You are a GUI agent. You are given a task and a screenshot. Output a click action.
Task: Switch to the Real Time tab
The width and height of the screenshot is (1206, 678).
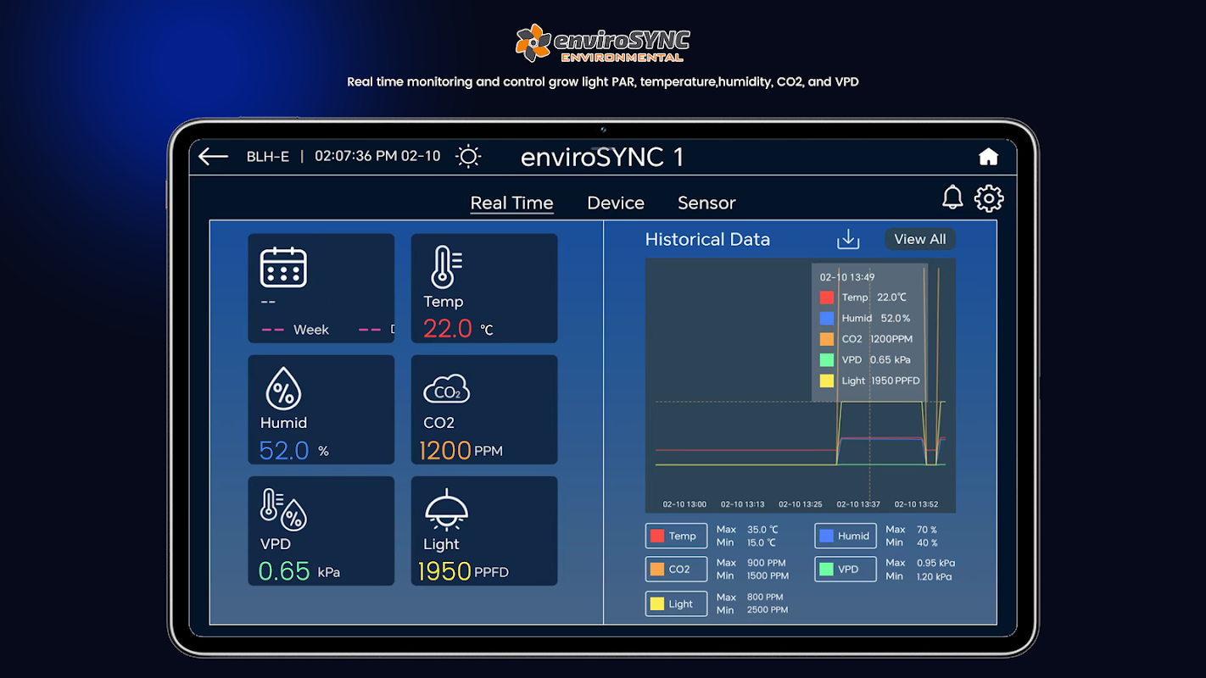tap(511, 203)
